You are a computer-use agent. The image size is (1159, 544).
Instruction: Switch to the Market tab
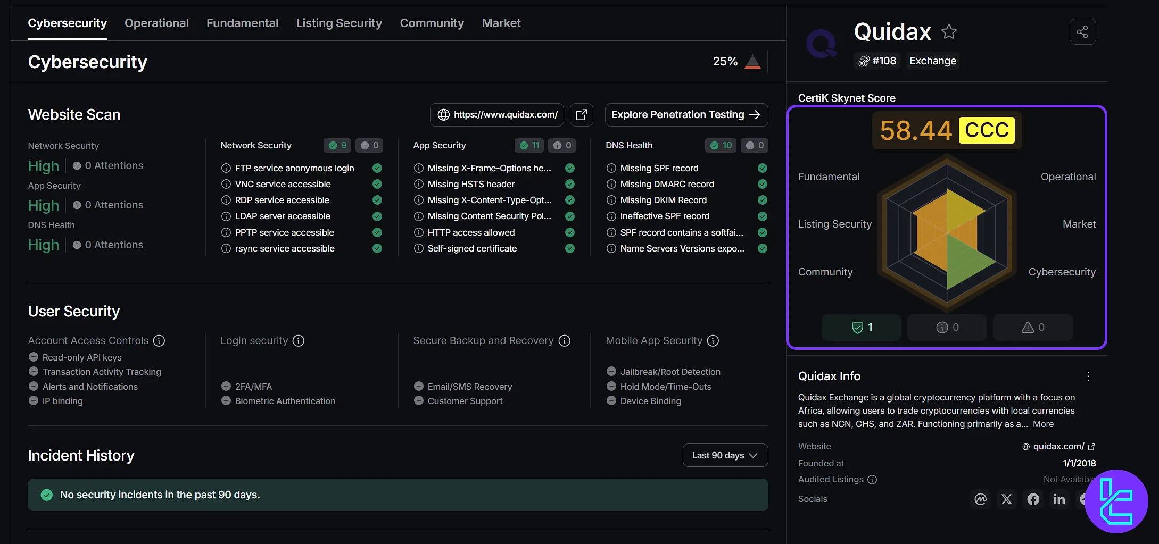tap(501, 23)
